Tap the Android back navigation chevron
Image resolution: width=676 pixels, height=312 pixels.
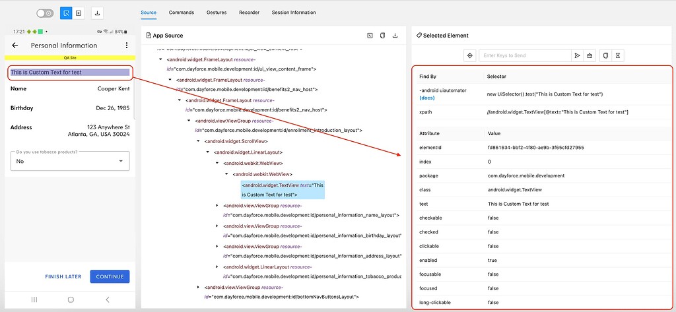tap(108, 299)
